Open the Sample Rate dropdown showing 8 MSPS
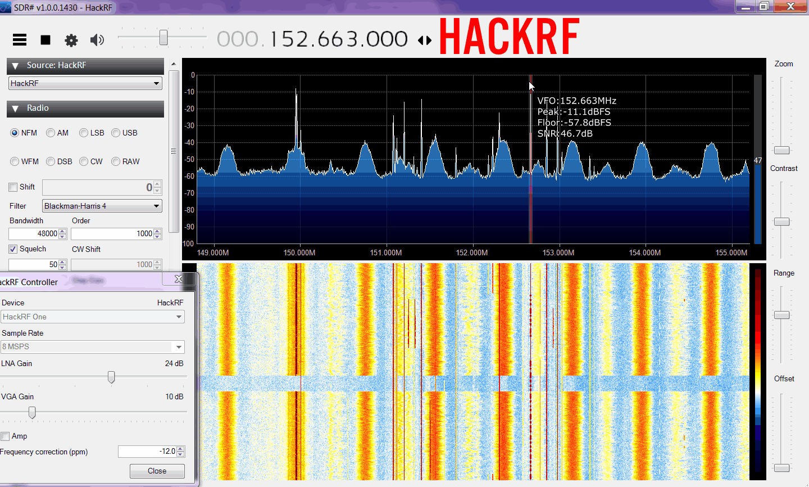 pos(93,346)
